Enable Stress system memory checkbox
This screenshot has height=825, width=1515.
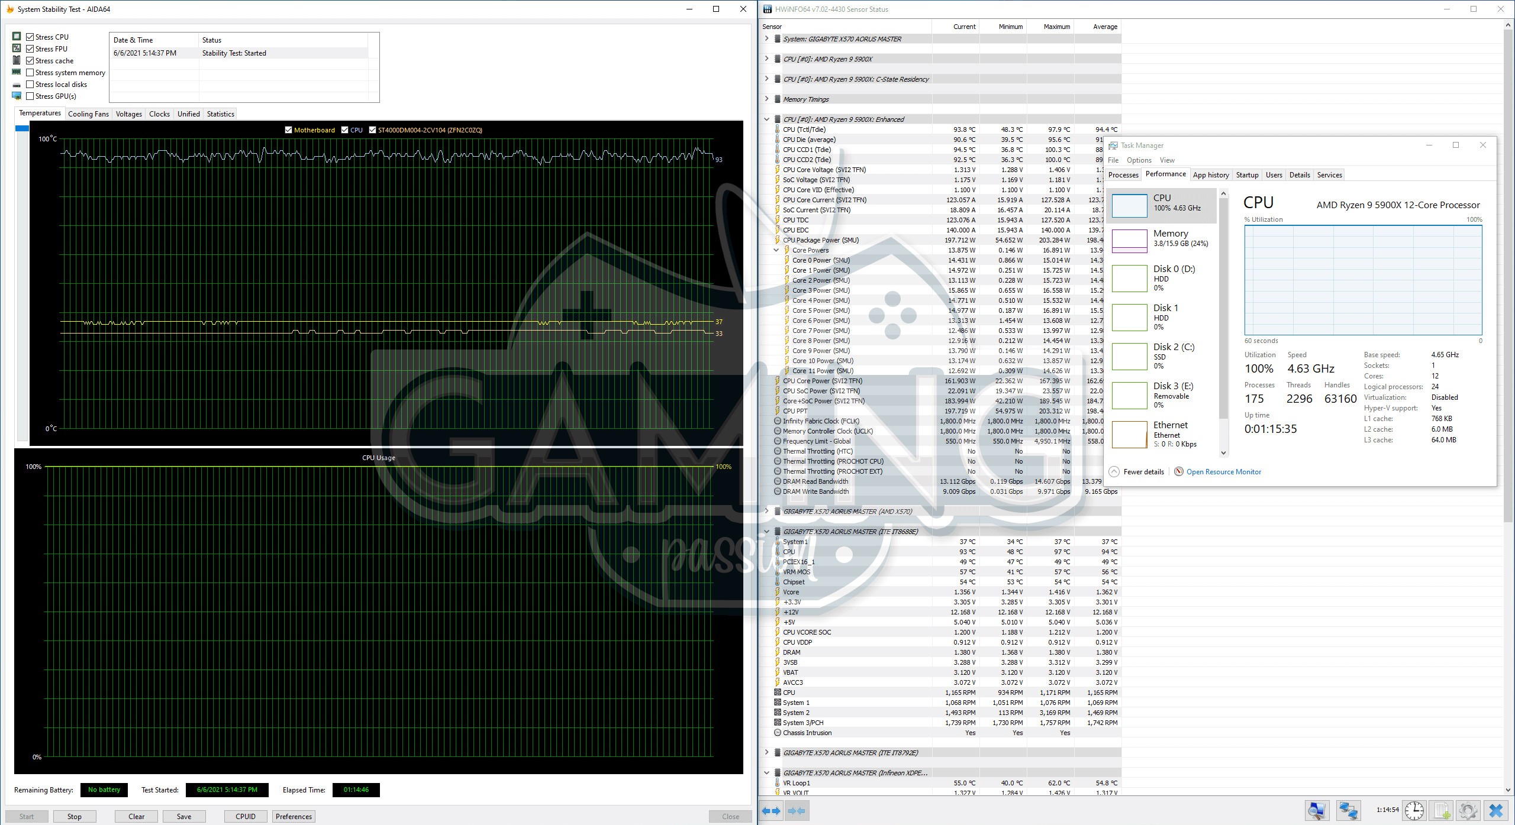[30, 73]
